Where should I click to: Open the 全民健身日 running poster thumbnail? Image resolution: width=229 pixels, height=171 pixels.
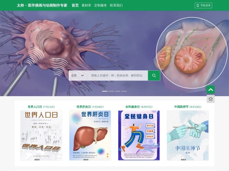[x=139, y=135]
